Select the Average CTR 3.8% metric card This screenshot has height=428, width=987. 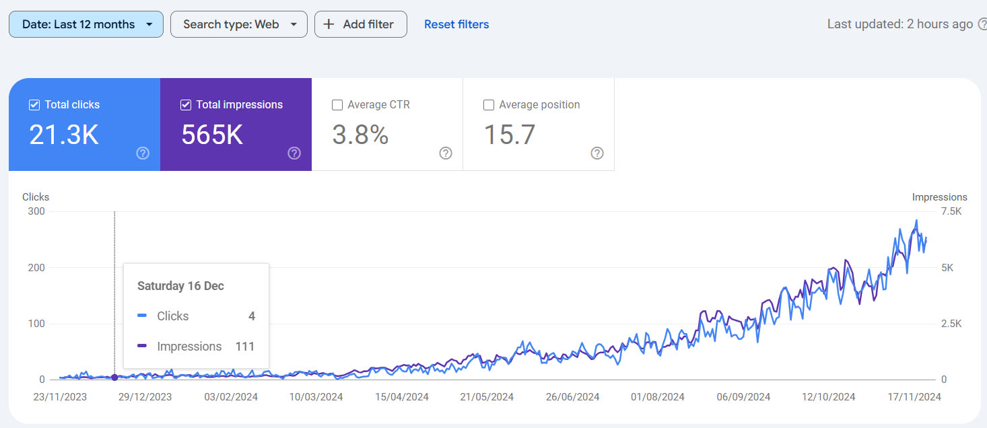point(387,124)
